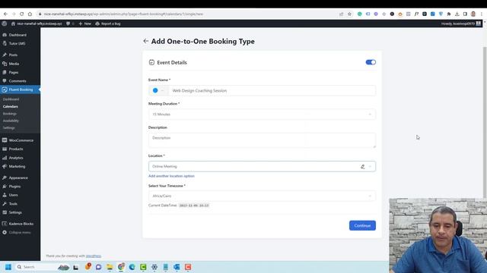Click the WordPress.org link in footer
The height and width of the screenshot is (273, 487).
94,256
